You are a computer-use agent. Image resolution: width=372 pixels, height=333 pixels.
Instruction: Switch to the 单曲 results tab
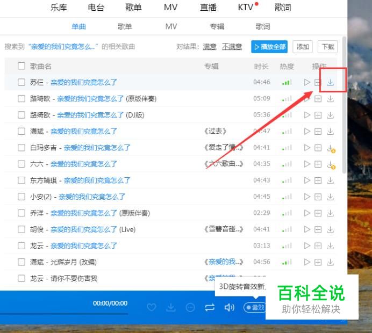(x=78, y=26)
